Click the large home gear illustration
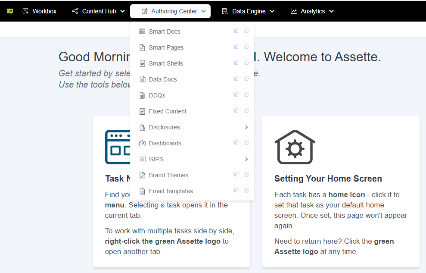This screenshot has height=273, width=426. pyautogui.click(x=295, y=147)
